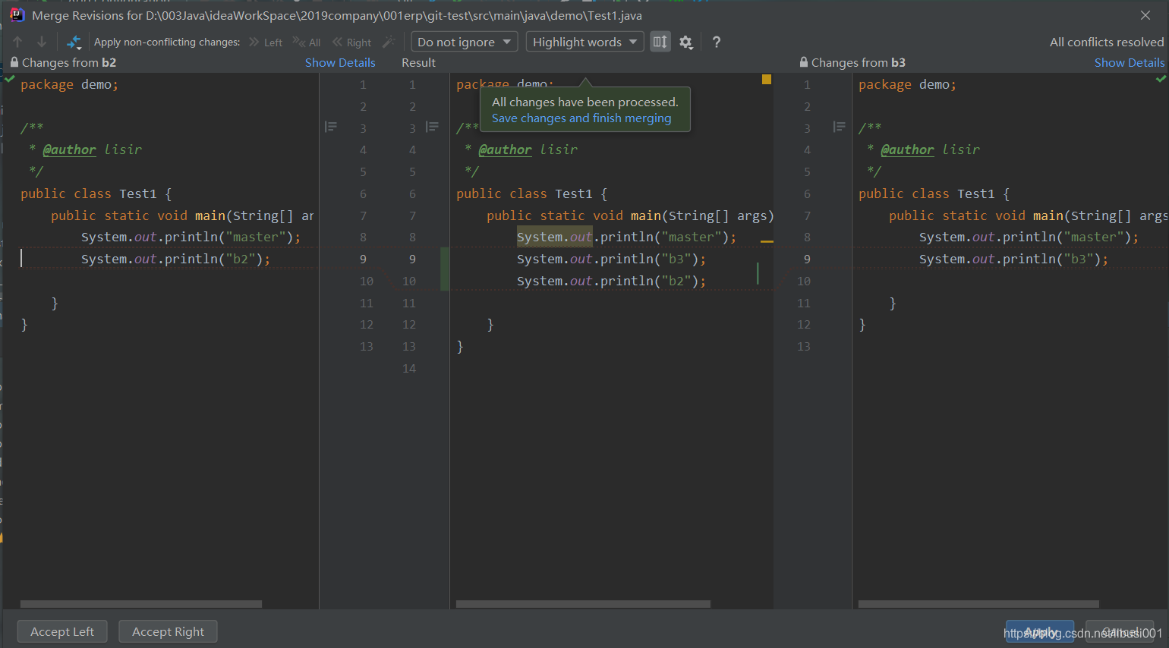Click the Accept Left button

[62, 631]
